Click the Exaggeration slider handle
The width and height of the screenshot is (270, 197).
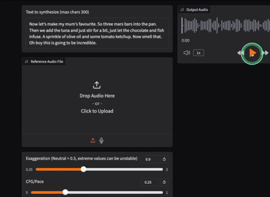coord(84,169)
